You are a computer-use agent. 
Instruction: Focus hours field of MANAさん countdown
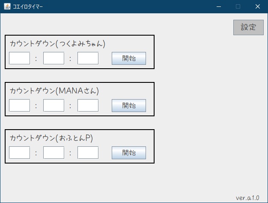pyautogui.click(x=19, y=106)
